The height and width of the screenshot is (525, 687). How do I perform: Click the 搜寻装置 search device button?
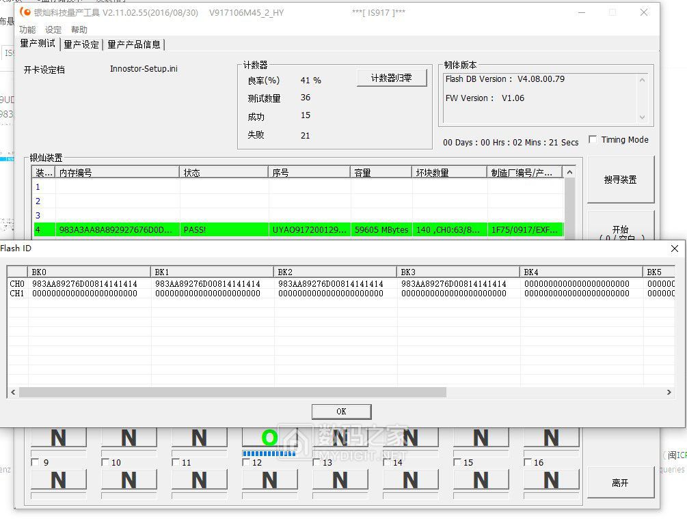point(621,180)
